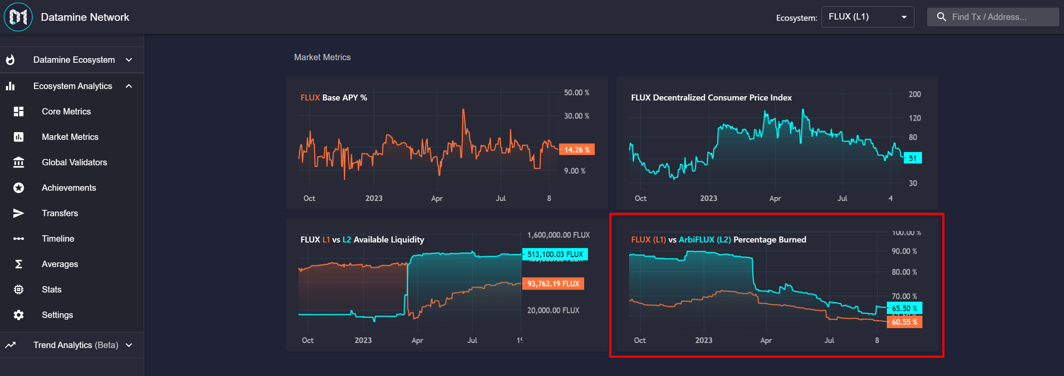Click the 513,100.03 FLUX liquidity label
The image size is (1064, 376).
[555, 254]
